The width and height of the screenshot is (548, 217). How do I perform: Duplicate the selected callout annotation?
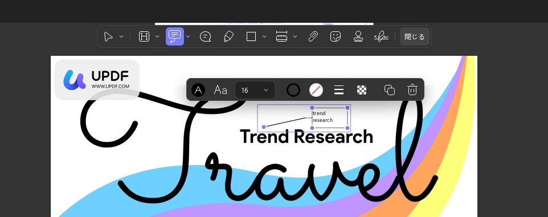(389, 90)
